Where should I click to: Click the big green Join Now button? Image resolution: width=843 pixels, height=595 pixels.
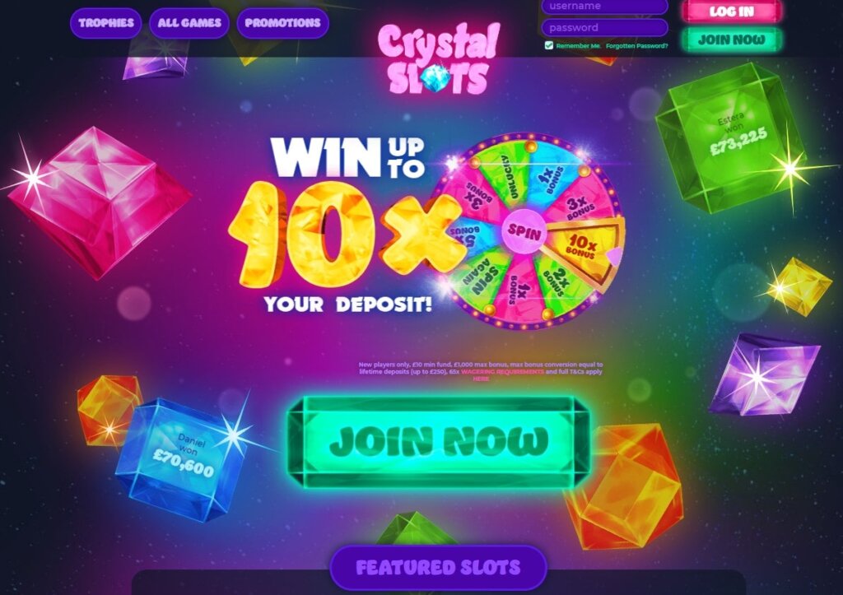tap(439, 443)
